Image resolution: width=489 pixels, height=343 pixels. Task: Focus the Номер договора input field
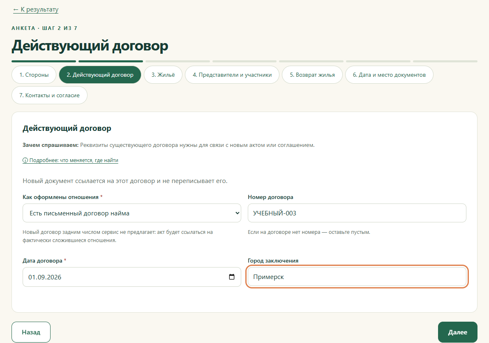(x=357, y=213)
